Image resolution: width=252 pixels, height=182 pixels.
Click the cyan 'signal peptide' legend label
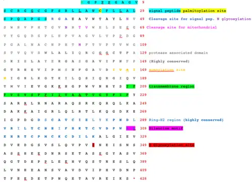pyautogui.click(x=165, y=11)
